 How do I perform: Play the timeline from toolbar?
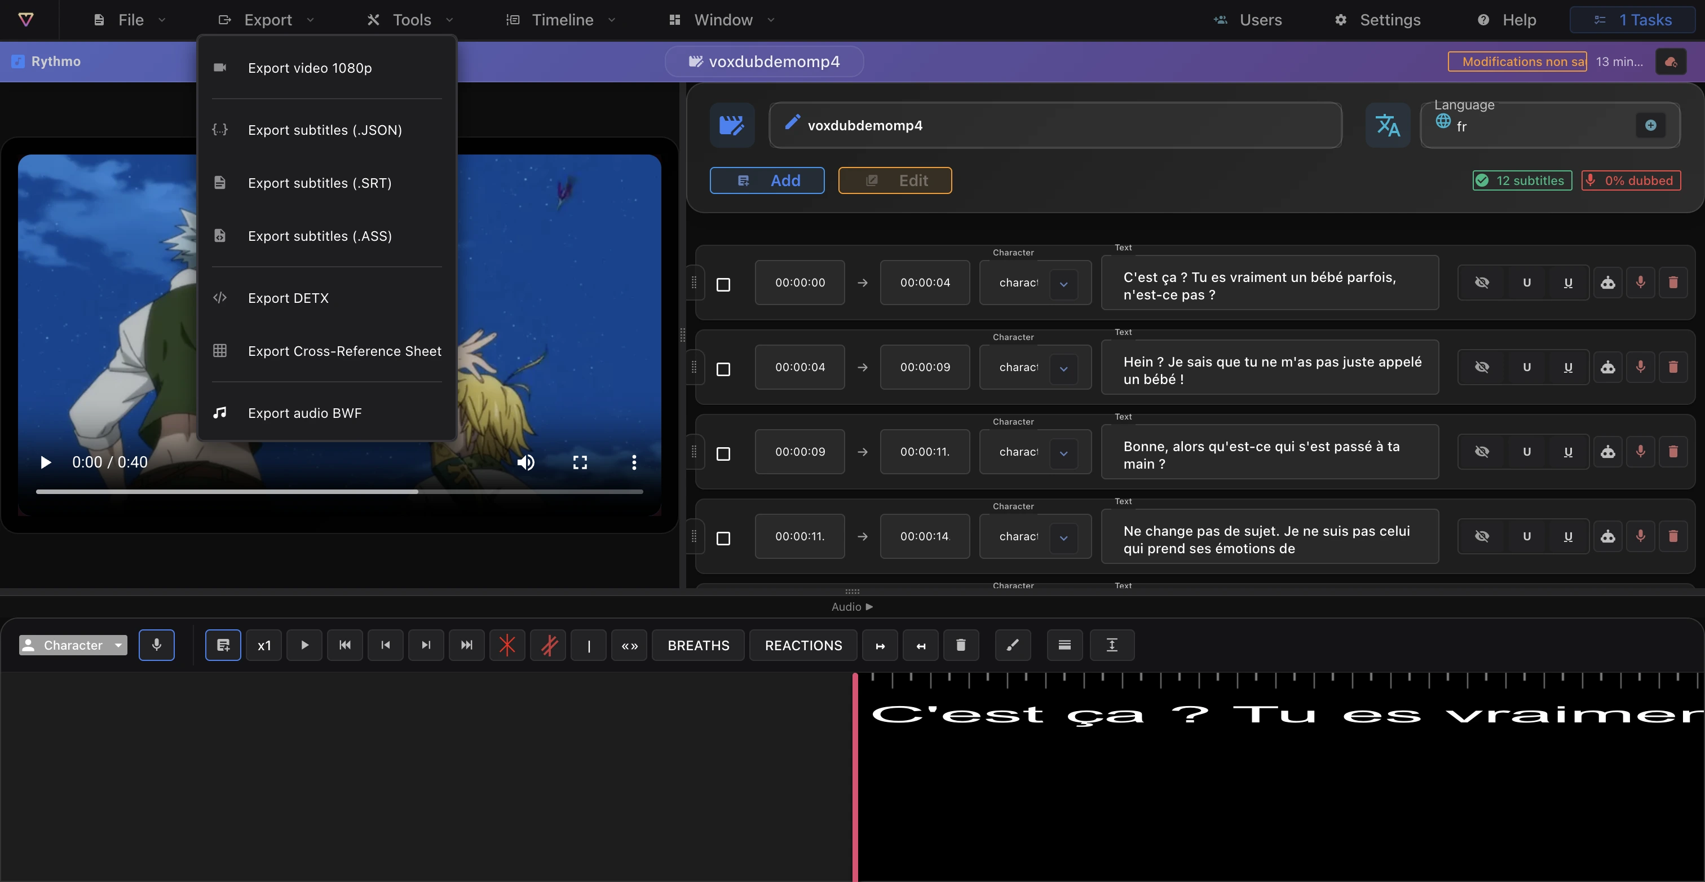coord(304,645)
